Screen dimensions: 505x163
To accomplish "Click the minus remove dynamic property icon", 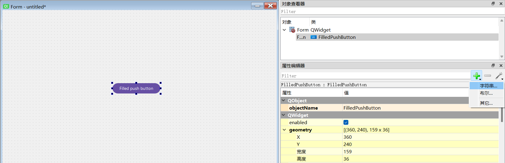I will point(488,76).
